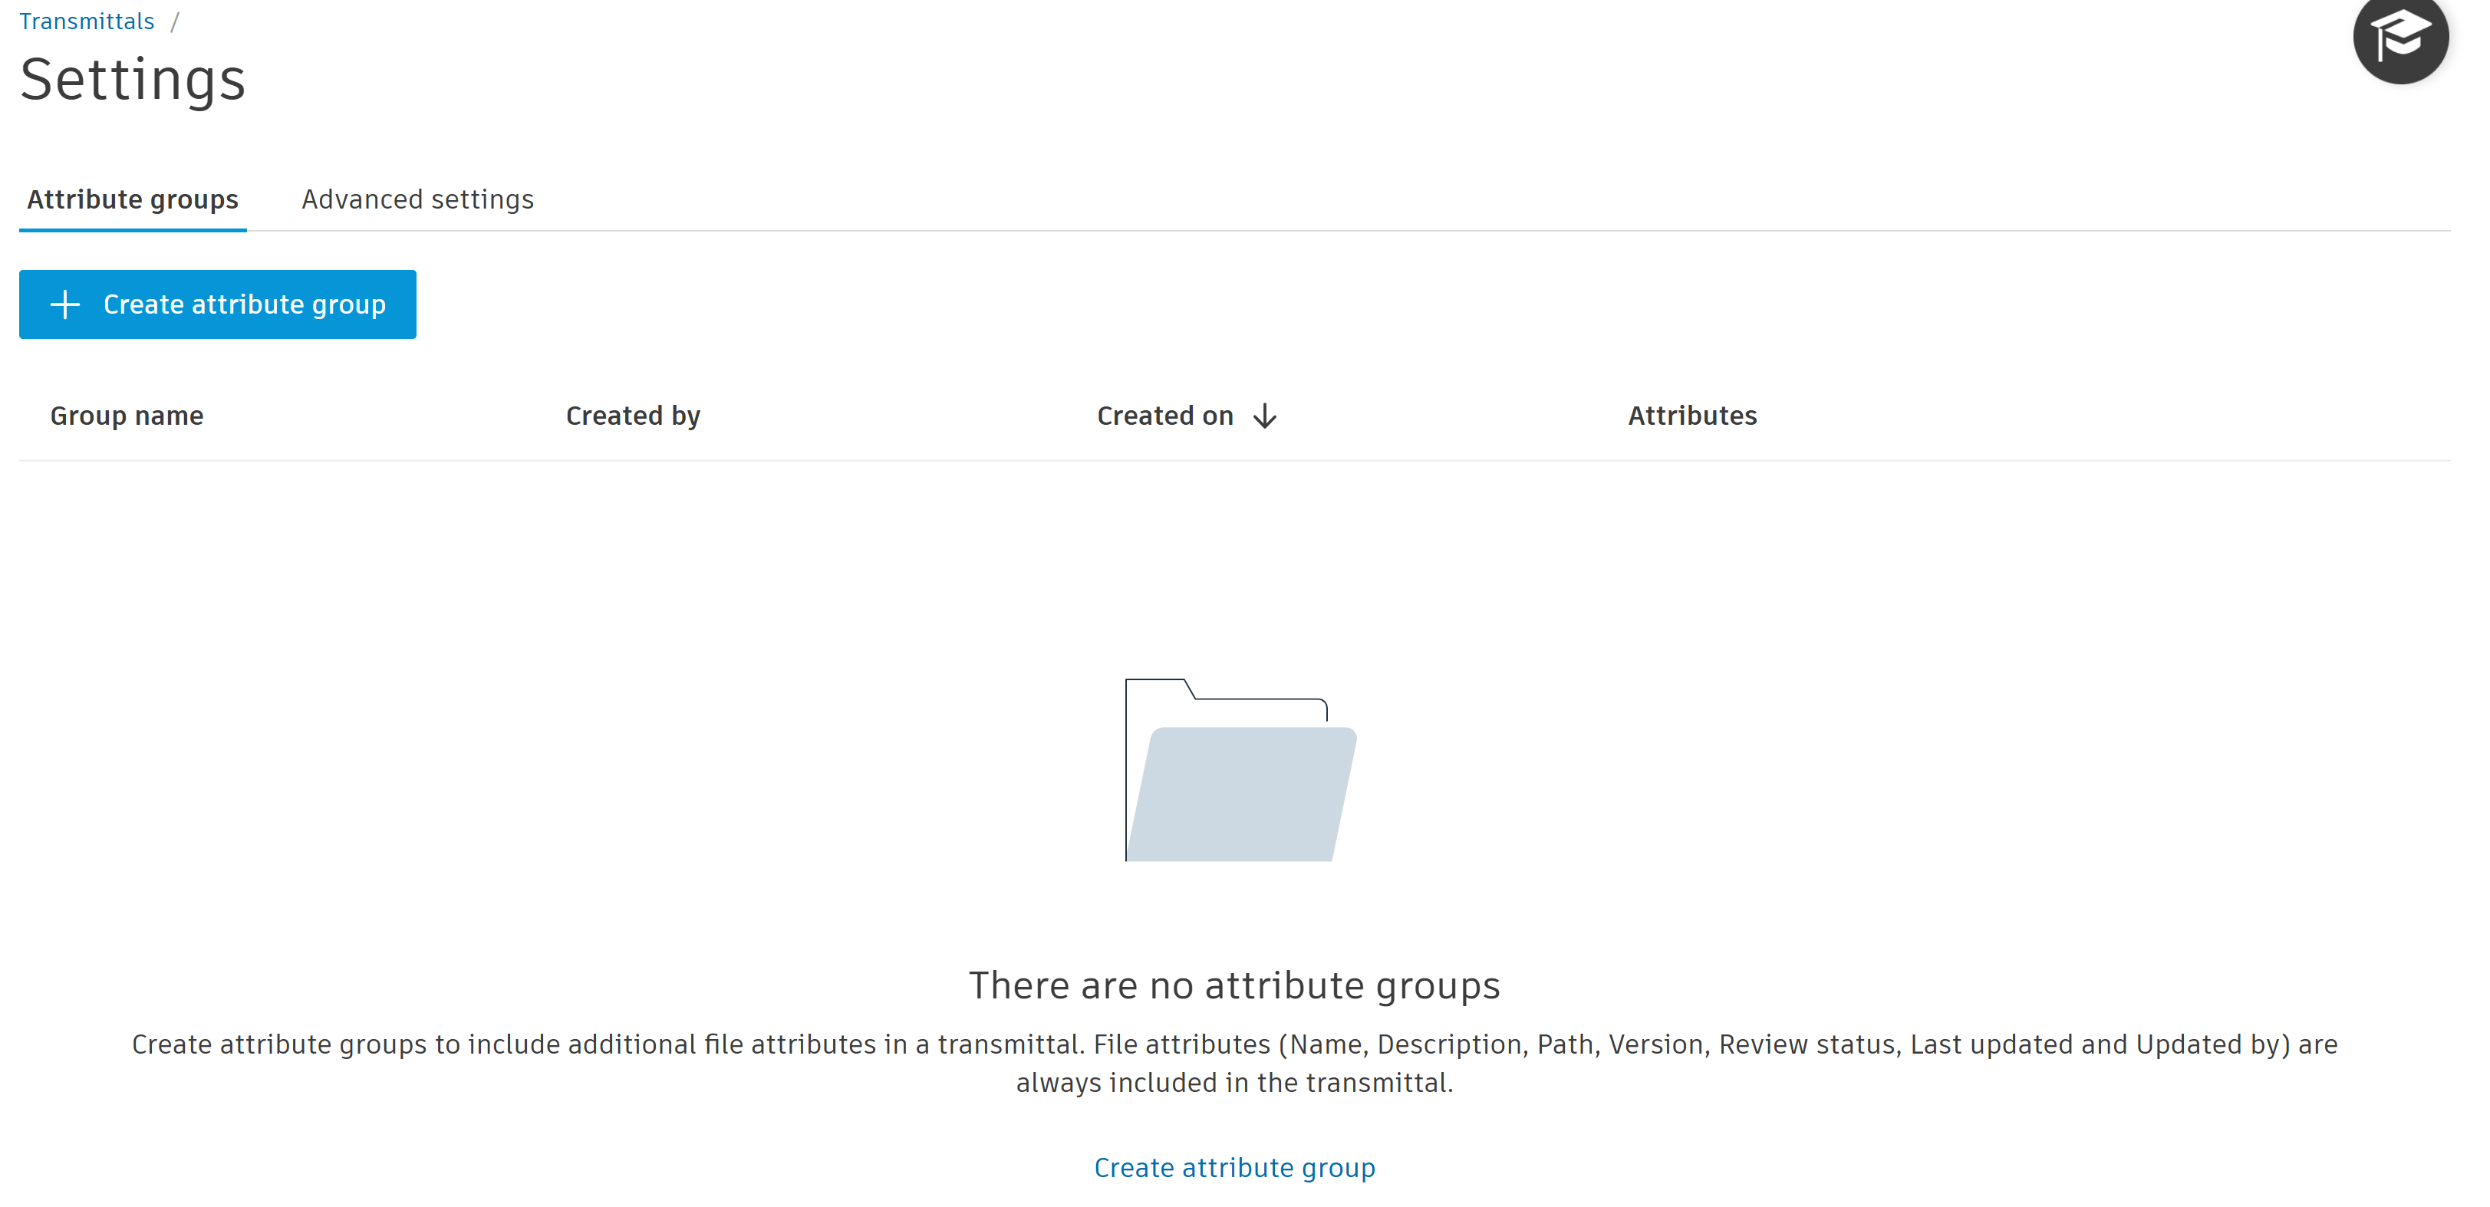The image size is (2490, 1207).
Task: Click the breadcrumb slash separator
Action: [x=175, y=21]
